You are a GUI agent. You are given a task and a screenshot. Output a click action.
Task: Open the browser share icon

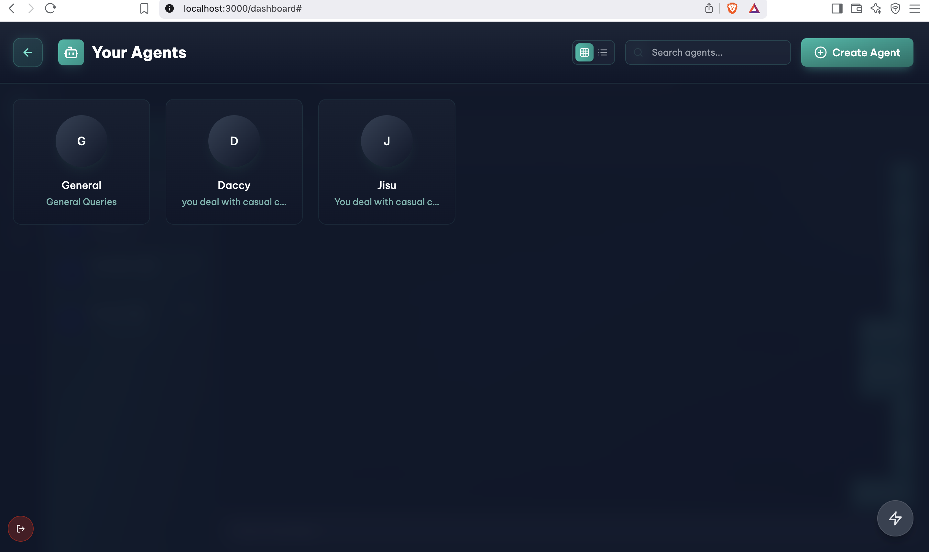(708, 8)
